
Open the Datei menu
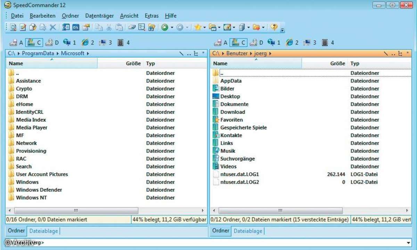click(17, 16)
